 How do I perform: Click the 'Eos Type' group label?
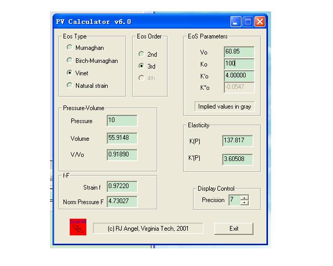[74, 36]
